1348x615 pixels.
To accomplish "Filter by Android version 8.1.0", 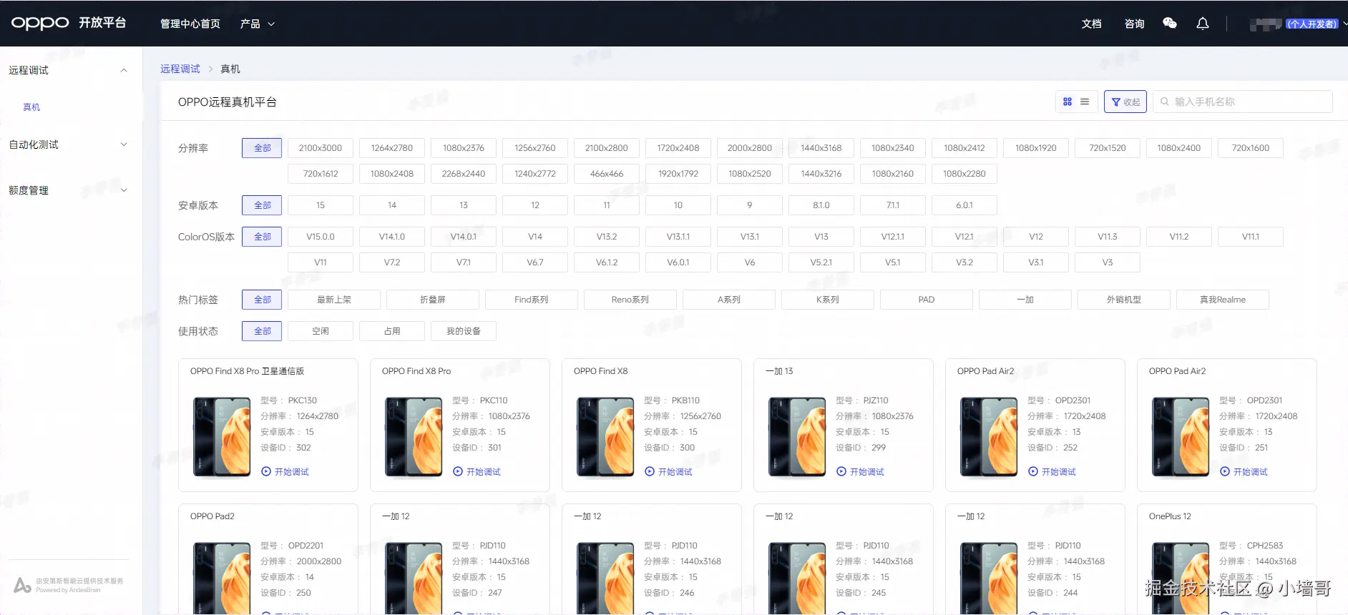I will pyautogui.click(x=821, y=205).
